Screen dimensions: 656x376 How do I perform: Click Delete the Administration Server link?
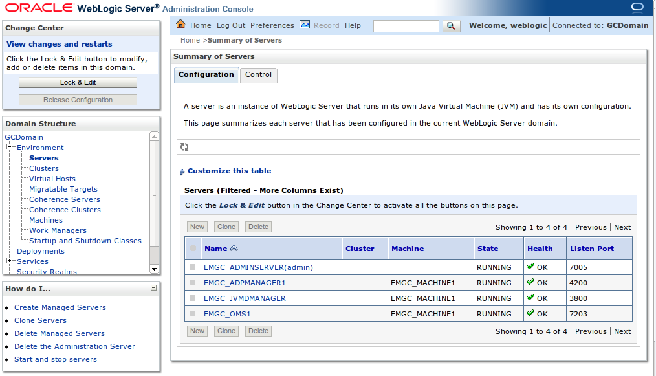point(74,346)
